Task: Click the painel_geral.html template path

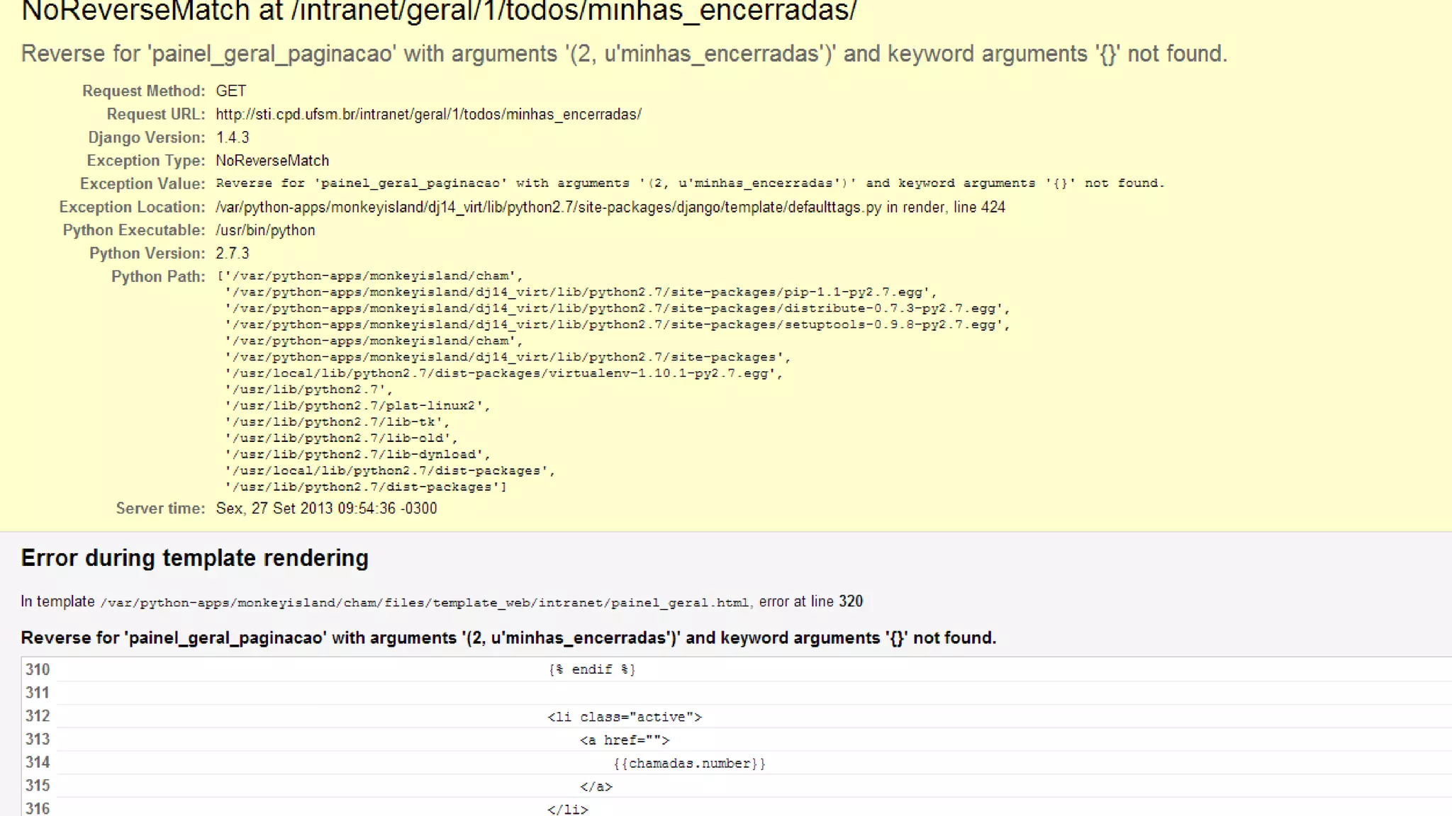Action: pyautogui.click(x=425, y=603)
